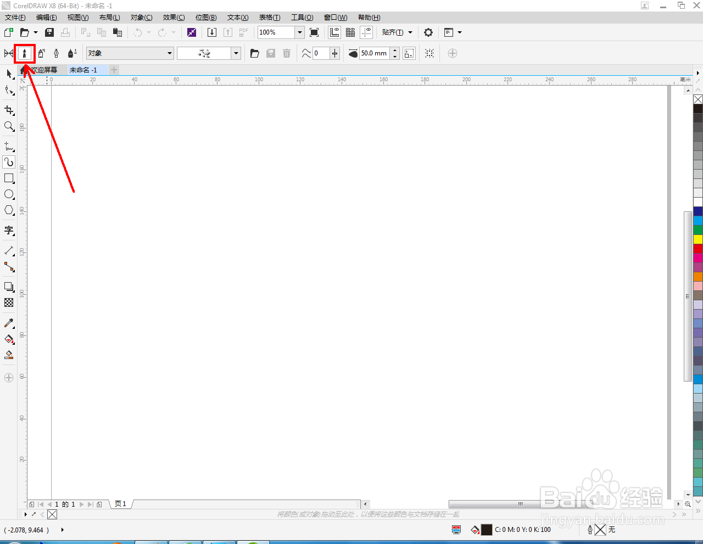Select the Ellipse tool
Image resolution: width=703 pixels, height=544 pixels.
pos(9,194)
